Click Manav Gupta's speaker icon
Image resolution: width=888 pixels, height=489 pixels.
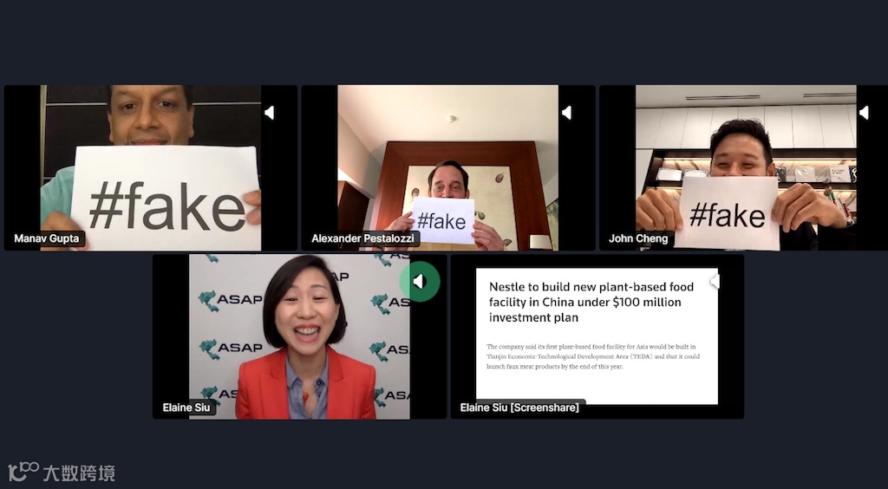pyautogui.click(x=270, y=113)
